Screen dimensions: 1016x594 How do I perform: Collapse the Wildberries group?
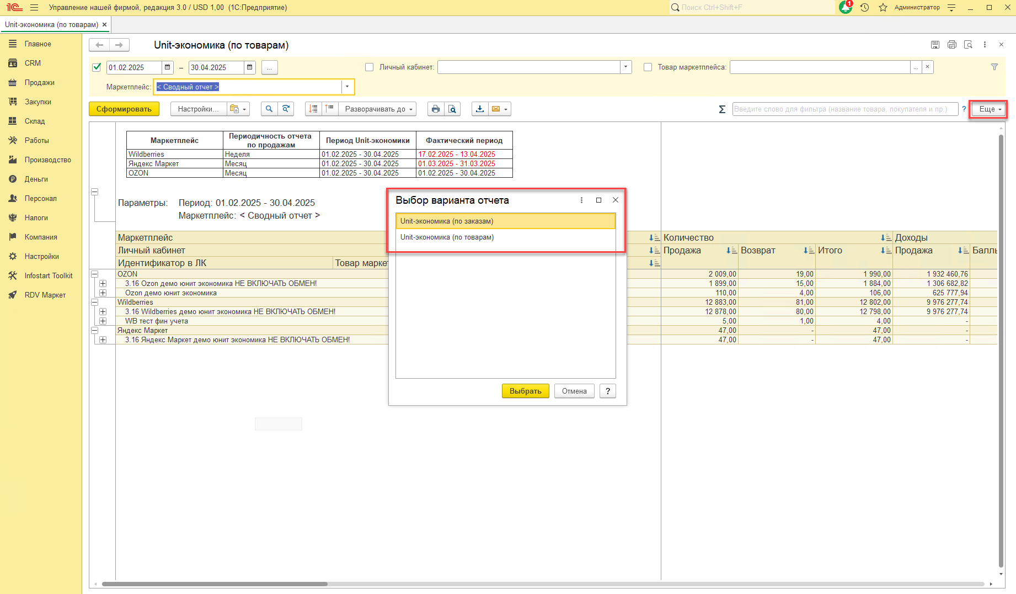coord(95,303)
